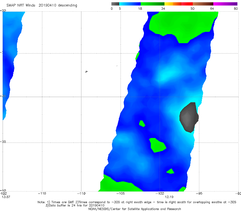Click the green segment of the color bar
Screen dimensions: 241x211
[x=152, y=4]
